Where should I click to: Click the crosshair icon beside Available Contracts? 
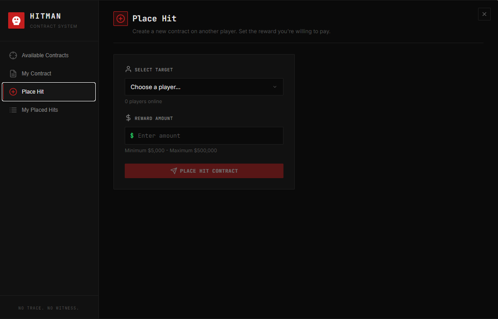(13, 55)
